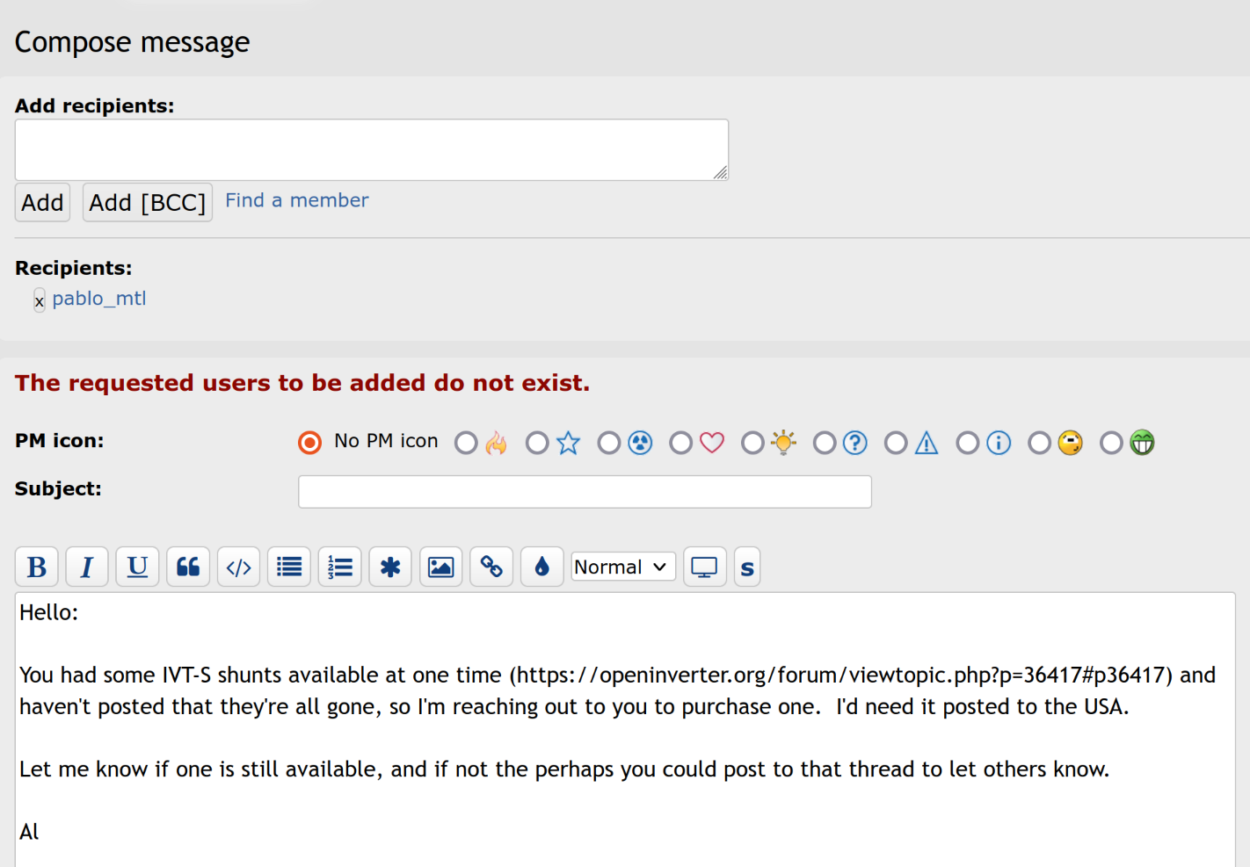Open font colour droplet picker
The width and height of the screenshot is (1250, 867).
pyautogui.click(x=541, y=567)
